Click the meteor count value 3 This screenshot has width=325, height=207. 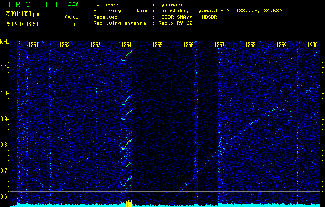click(x=74, y=24)
